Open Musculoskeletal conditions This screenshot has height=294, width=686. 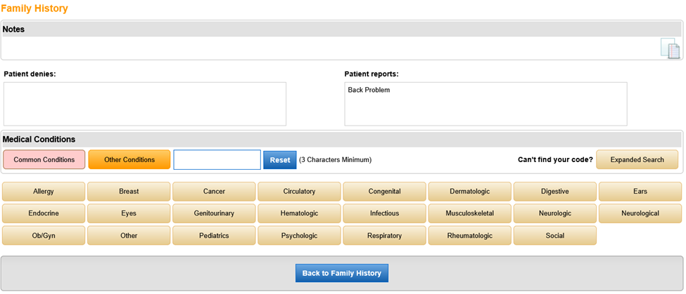pos(469,213)
